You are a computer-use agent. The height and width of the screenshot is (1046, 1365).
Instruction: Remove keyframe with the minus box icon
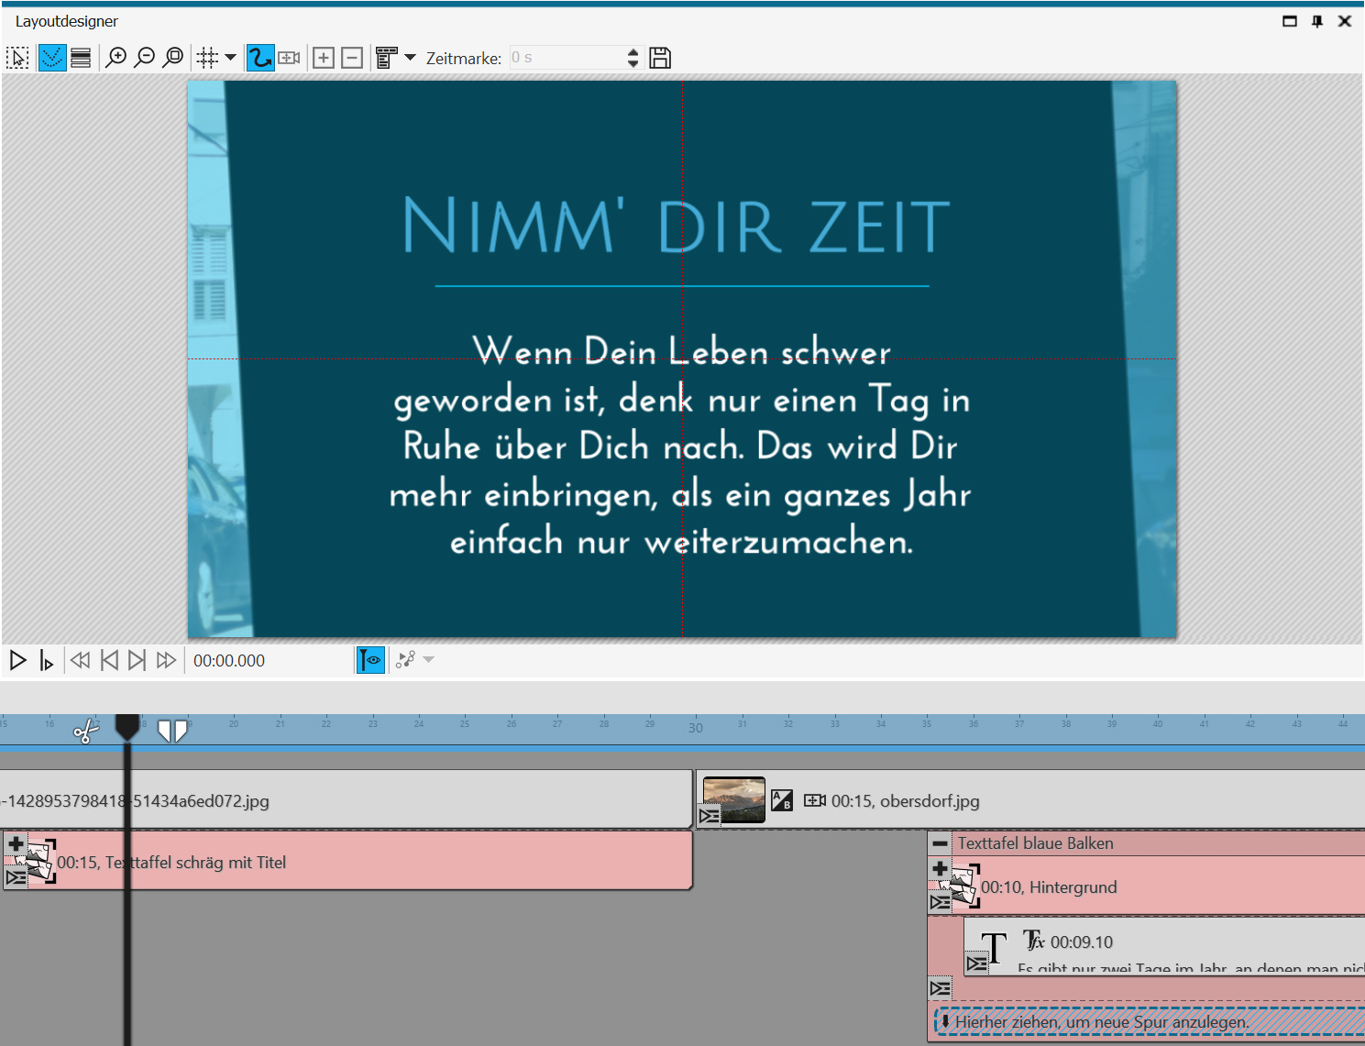[x=352, y=58]
